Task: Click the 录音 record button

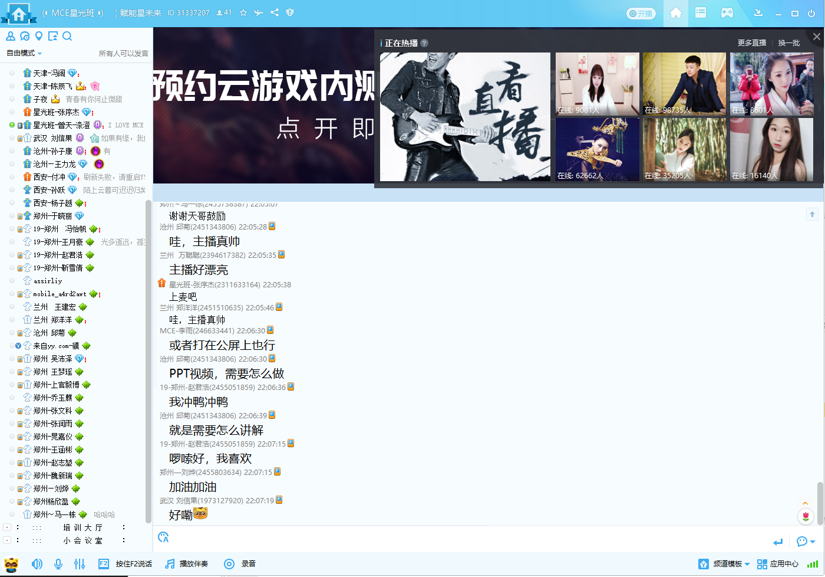Action: [x=240, y=564]
